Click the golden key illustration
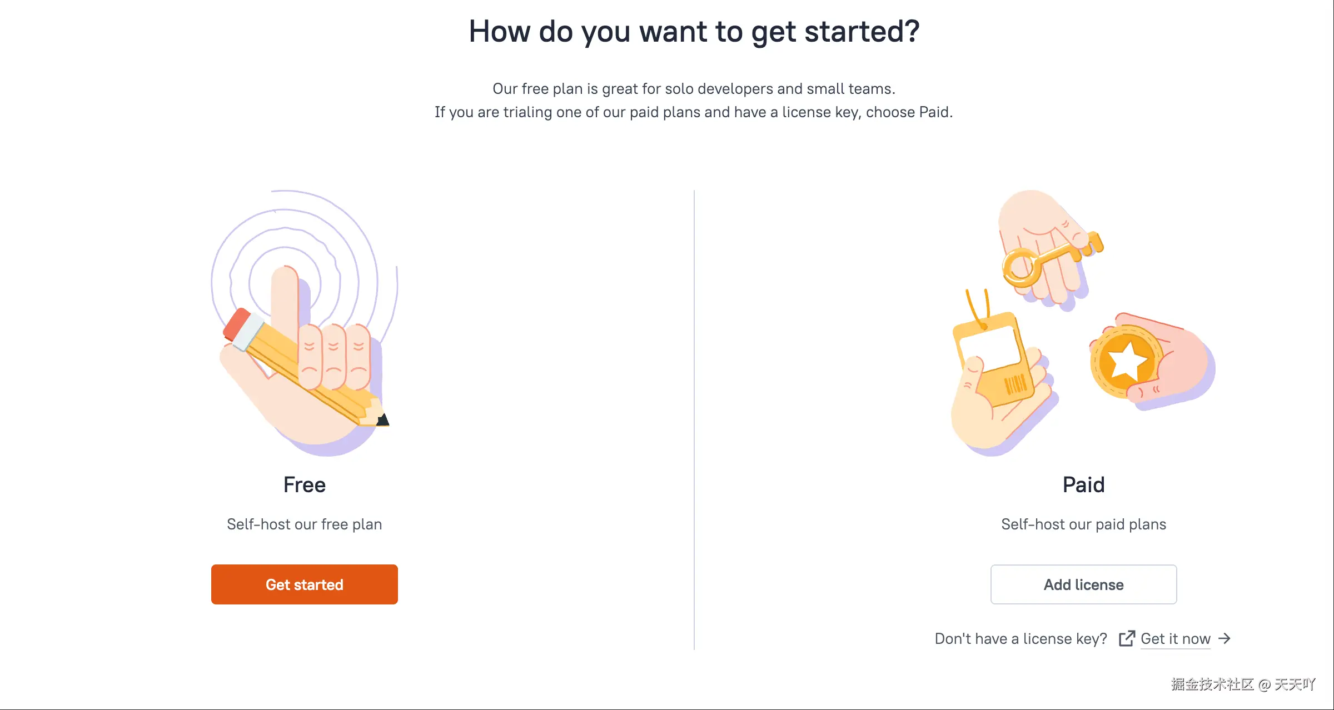The image size is (1334, 710). point(1045,258)
